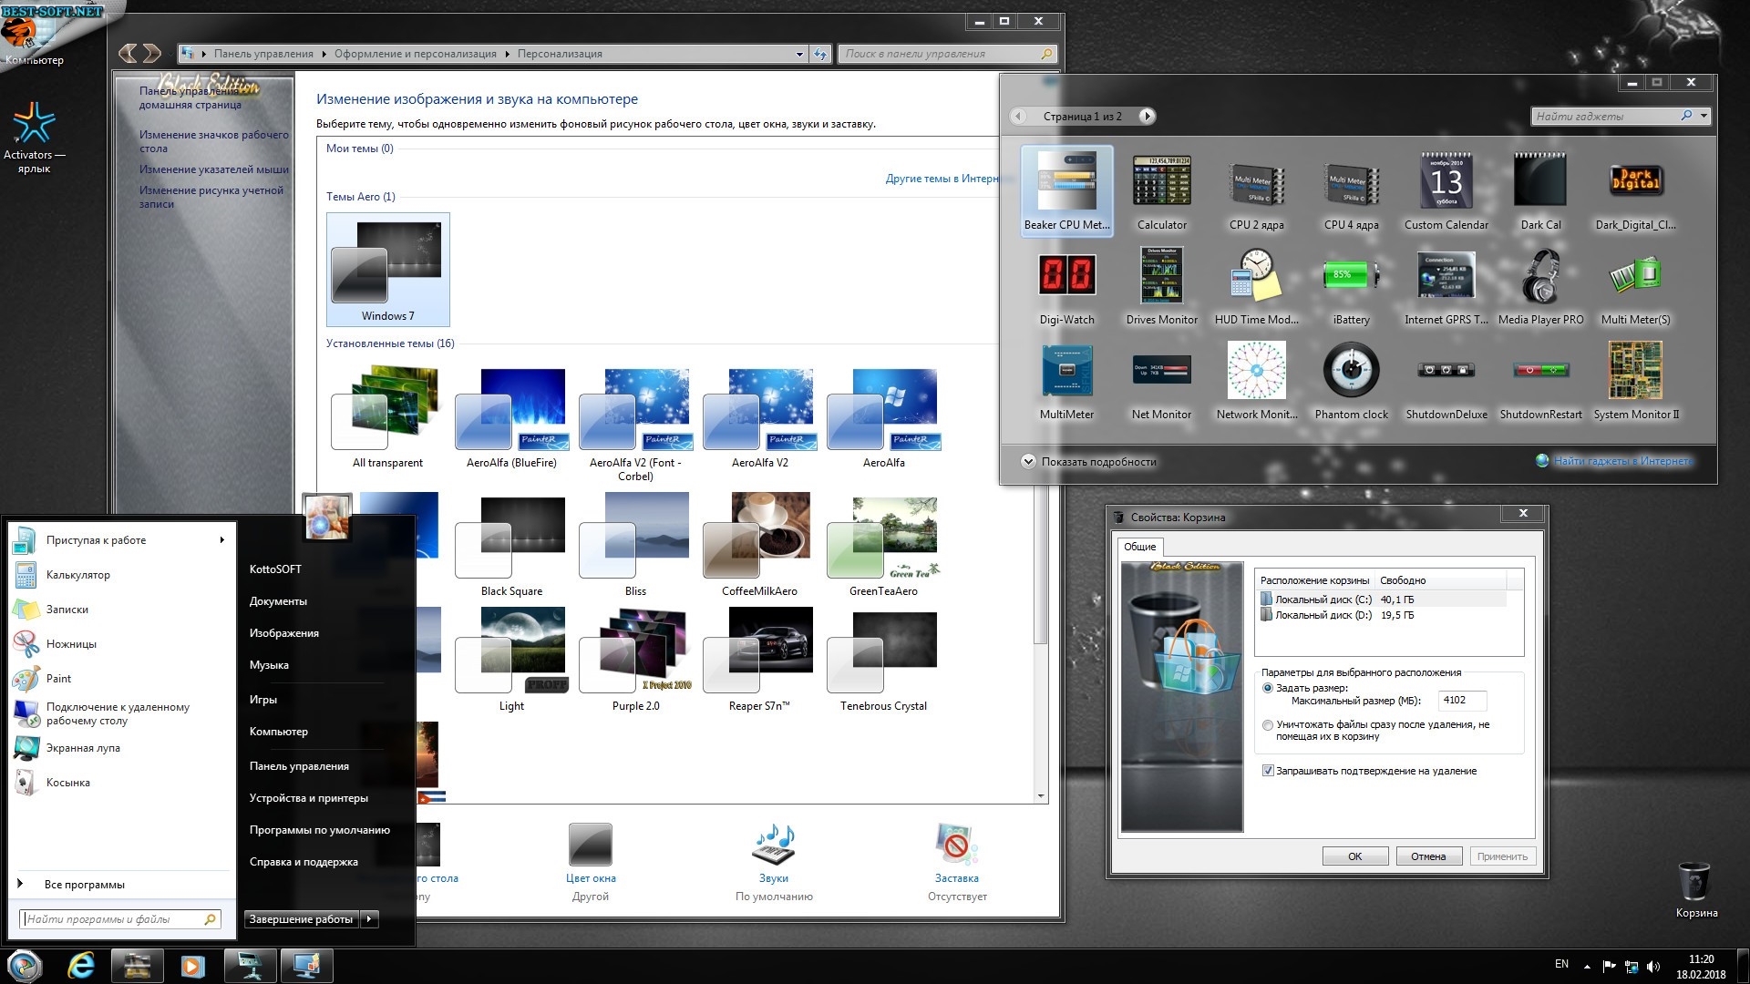The width and height of the screenshot is (1750, 984).
Task: Open the gadget search dropdown arrow
Action: 1704,116
